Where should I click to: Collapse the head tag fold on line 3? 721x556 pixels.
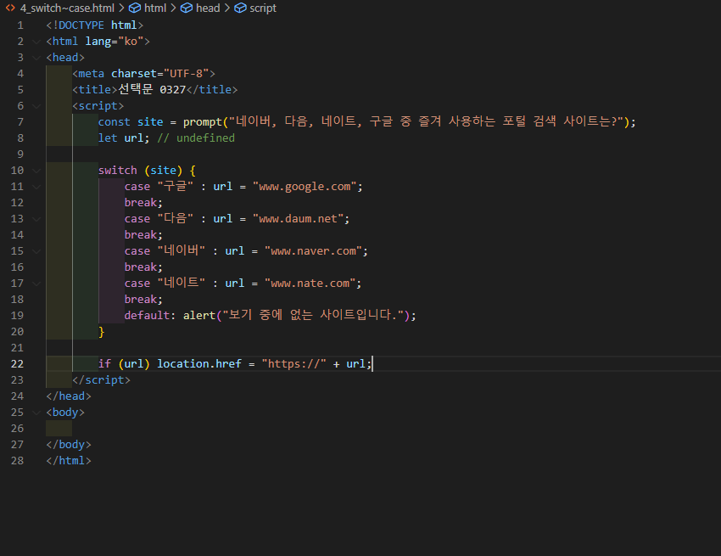coord(36,58)
